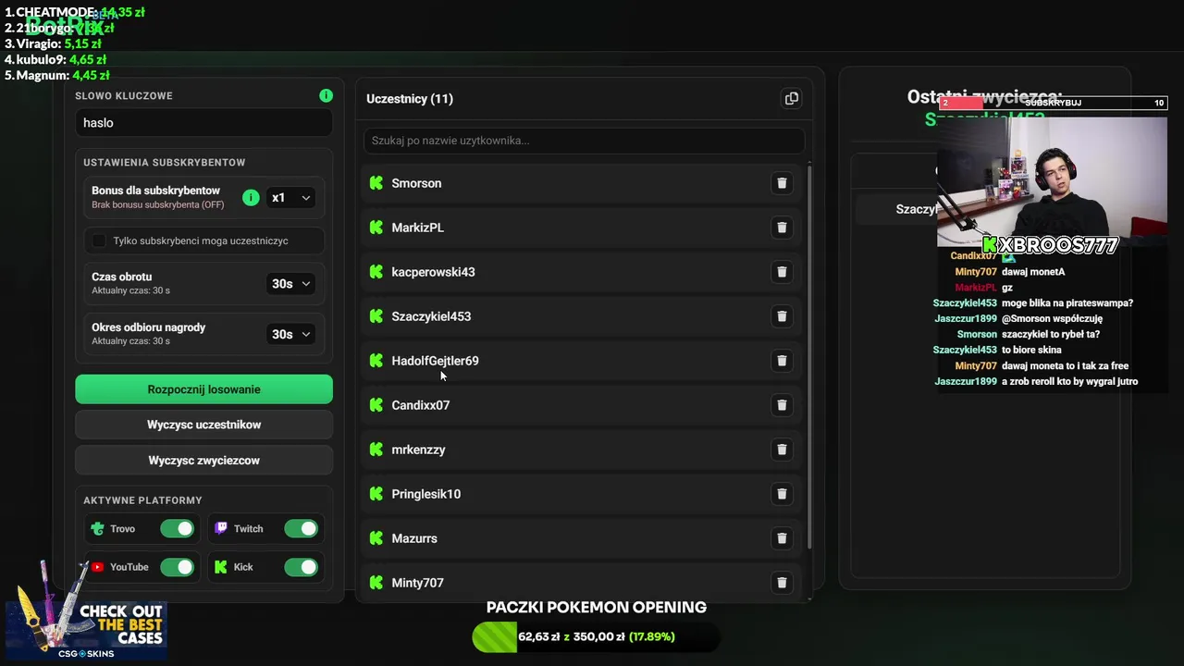Delete participant Smorson with trash icon
Viewport: 1184px width, 666px height.
[782, 183]
